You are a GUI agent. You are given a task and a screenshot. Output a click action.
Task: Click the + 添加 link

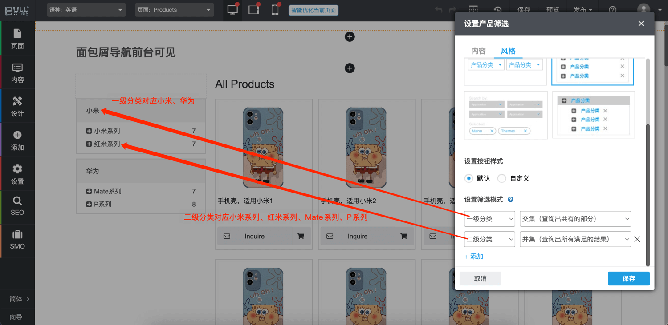(x=473, y=257)
